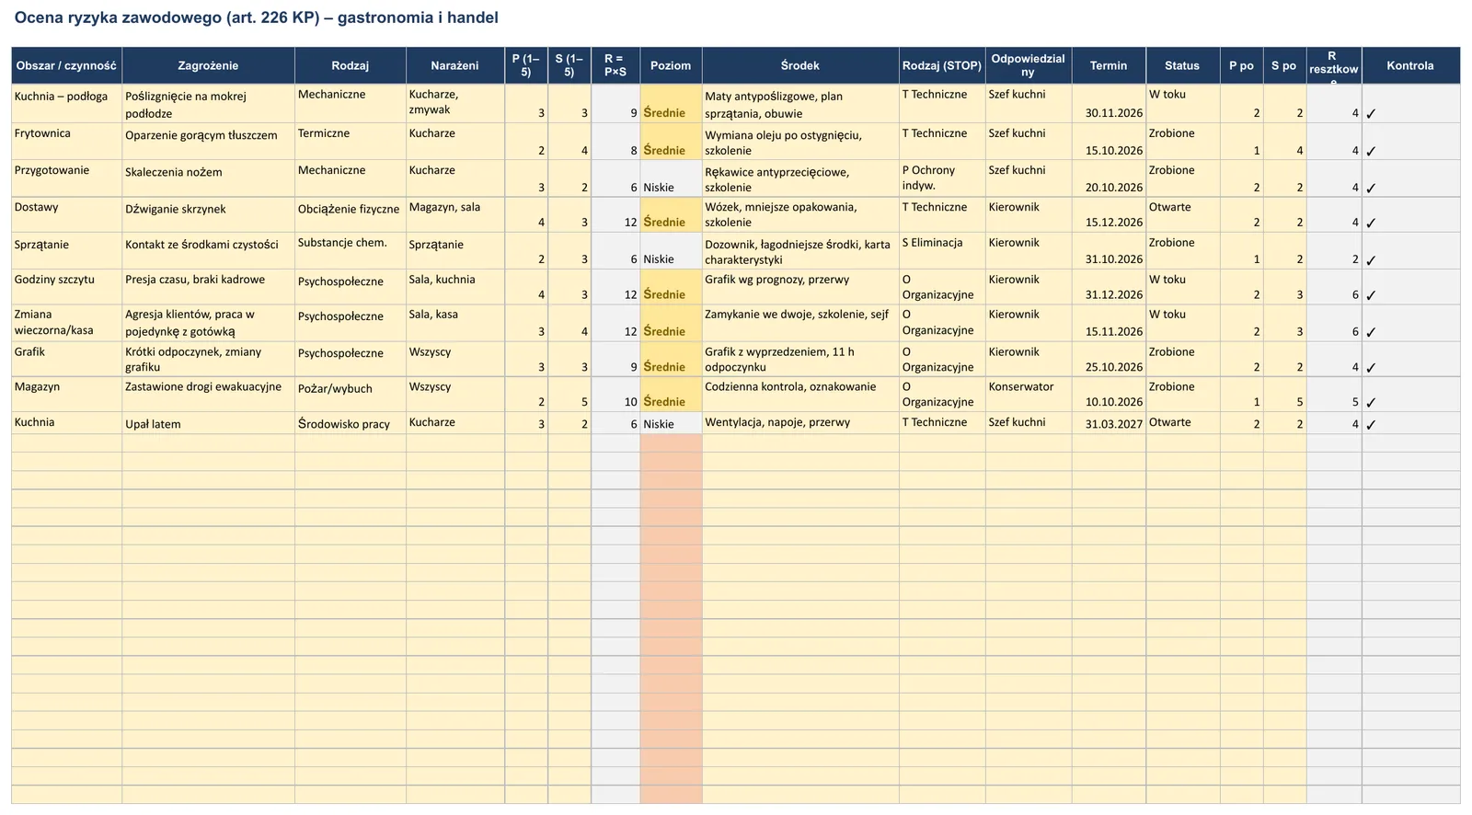
Task: Select the 'Pożar/wybuch' cell
Action: coord(350,394)
